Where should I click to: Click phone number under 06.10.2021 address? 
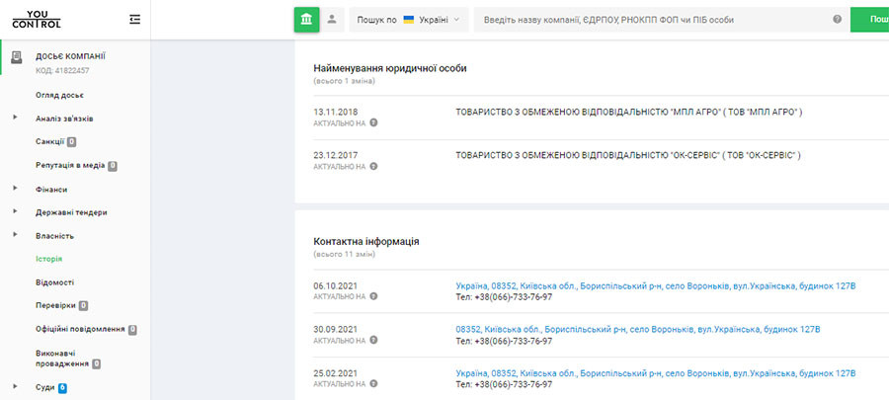[504, 297]
